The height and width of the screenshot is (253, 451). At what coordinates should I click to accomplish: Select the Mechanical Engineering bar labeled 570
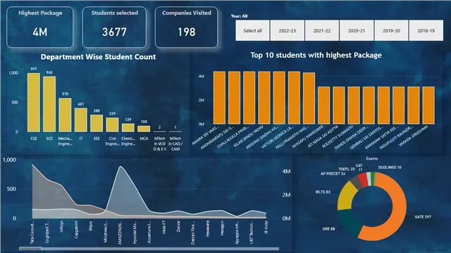66,115
